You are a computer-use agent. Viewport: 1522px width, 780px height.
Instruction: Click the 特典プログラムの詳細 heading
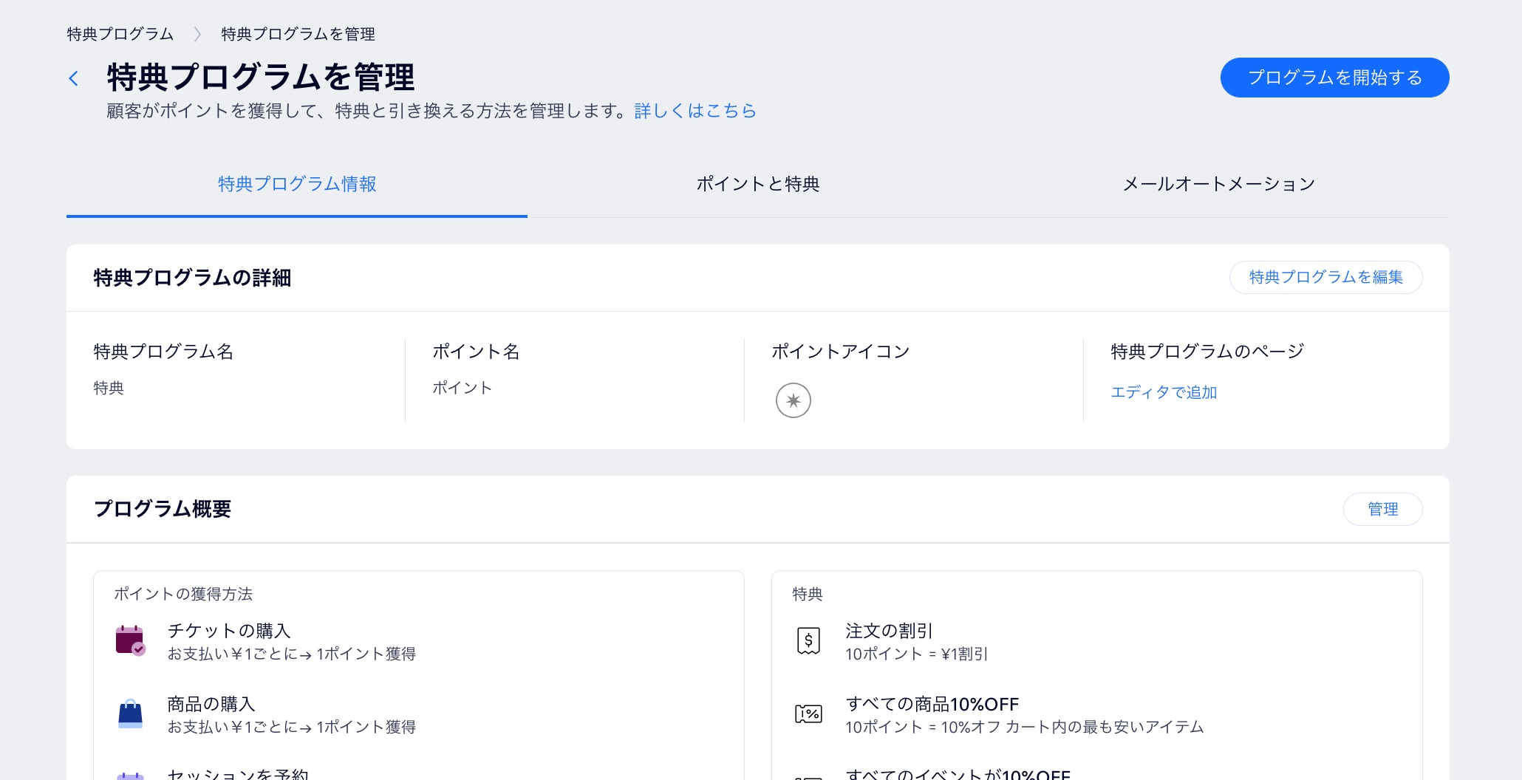tap(192, 278)
